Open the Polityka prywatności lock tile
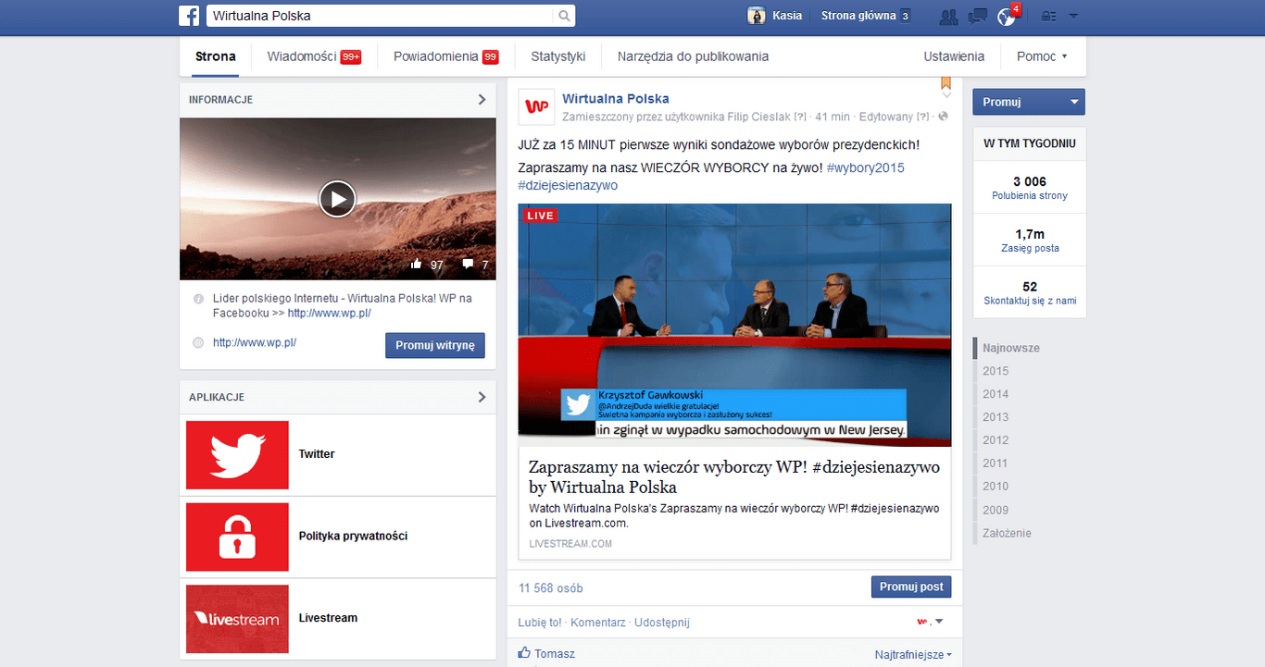The image size is (1265, 667). [237, 537]
